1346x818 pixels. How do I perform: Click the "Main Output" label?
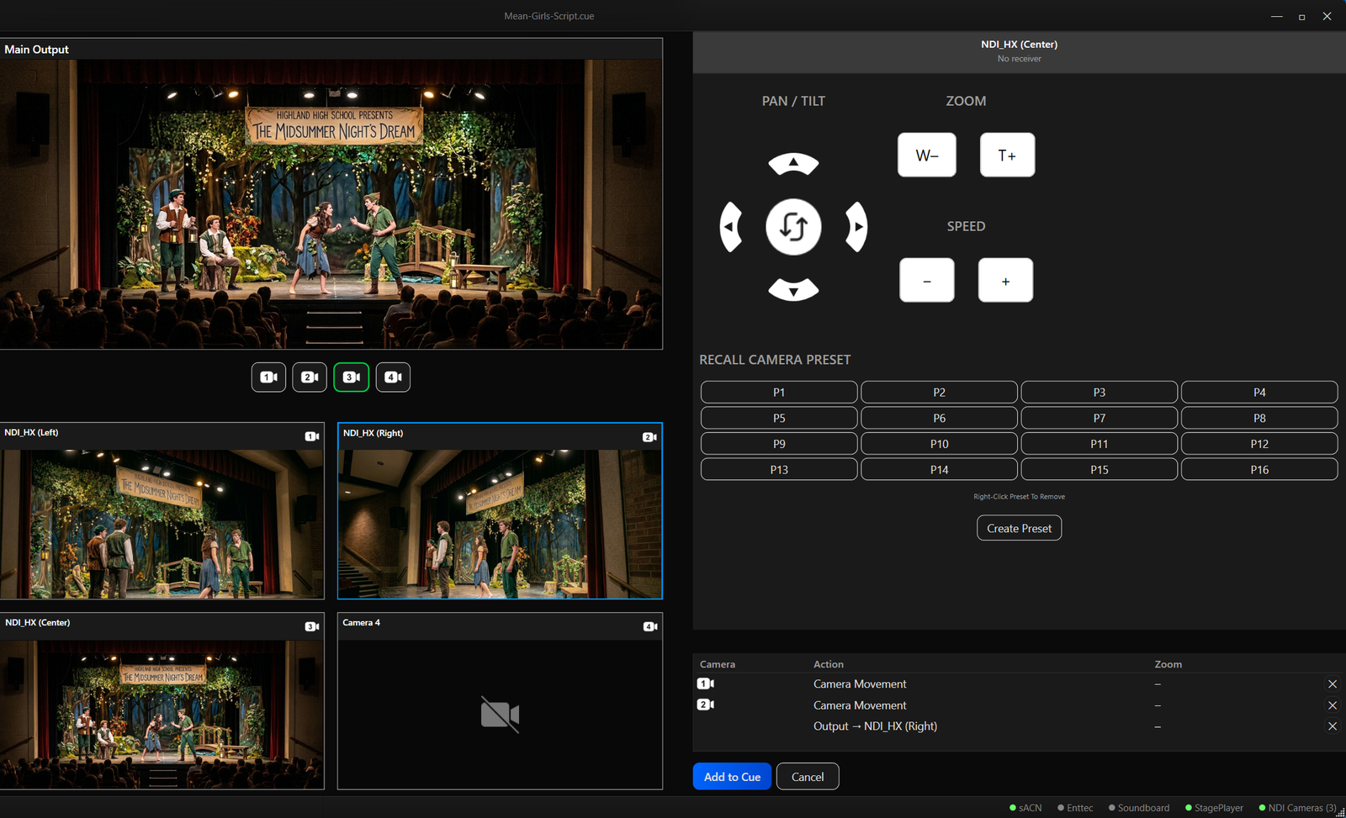pyautogui.click(x=36, y=50)
